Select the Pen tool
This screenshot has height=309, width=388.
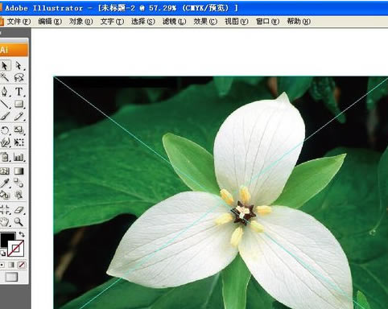(5, 92)
